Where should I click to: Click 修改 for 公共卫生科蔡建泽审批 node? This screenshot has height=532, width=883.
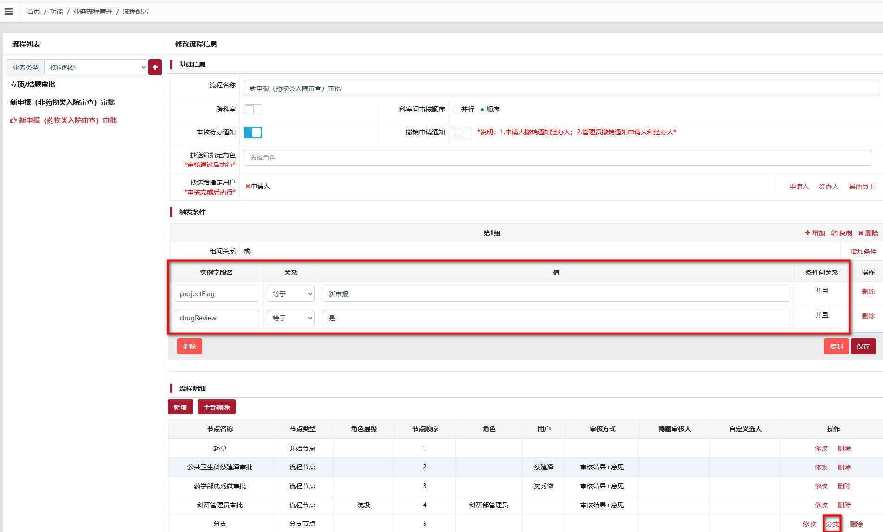pyautogui.click(x=821, y=467)
